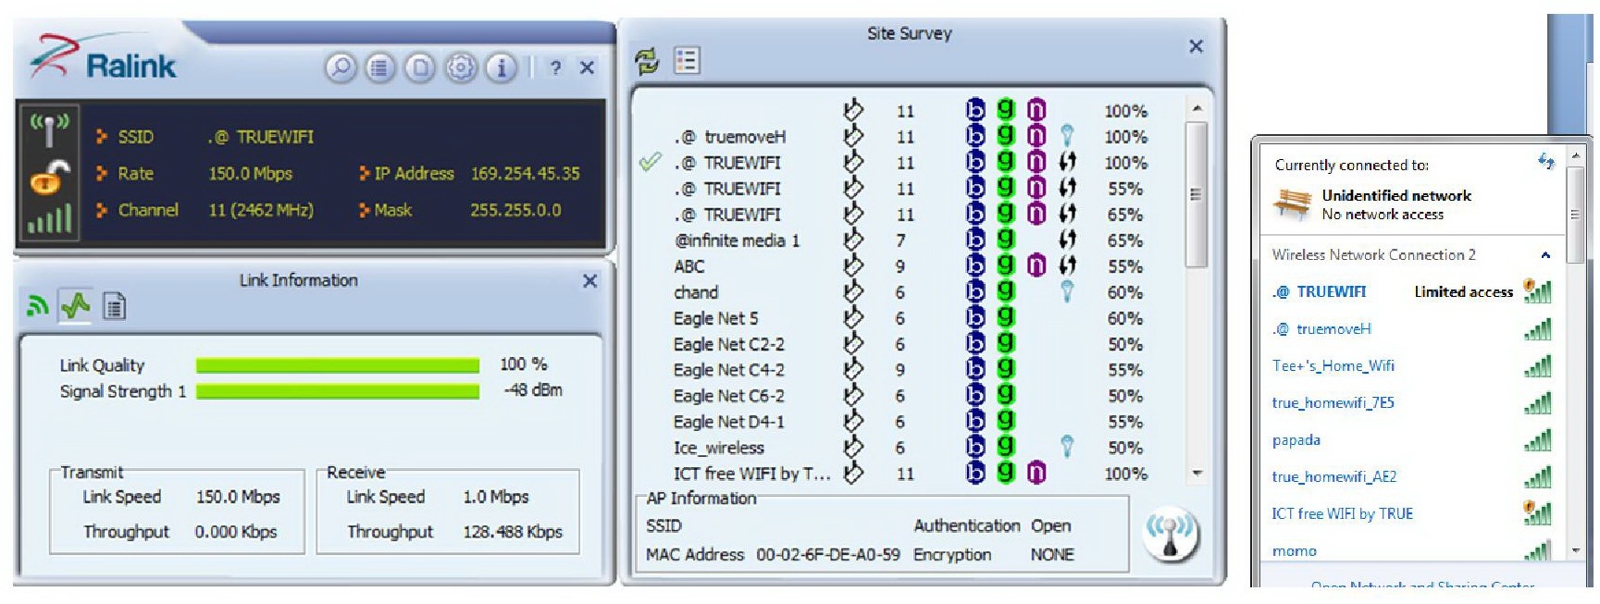Select Tee+'s_Home_Wifi in Windows network flyout
Screen dimensions: 1600x604
1411,366
